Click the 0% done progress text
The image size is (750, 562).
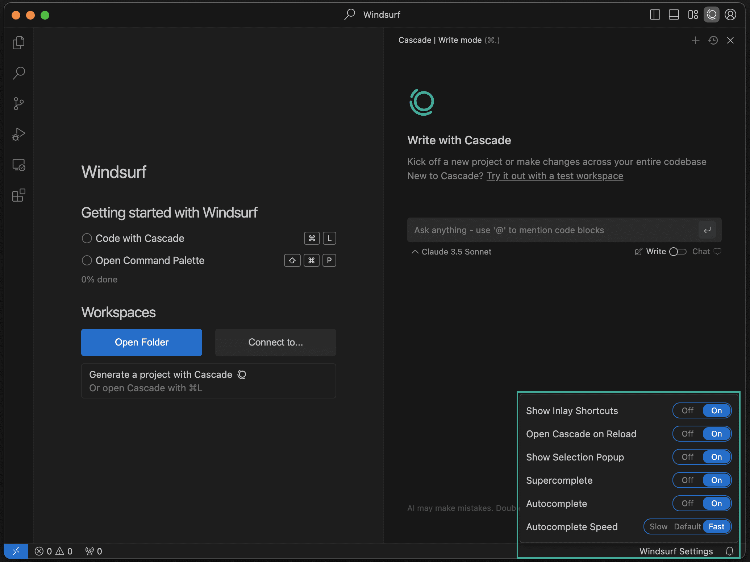tap(99, 279)
